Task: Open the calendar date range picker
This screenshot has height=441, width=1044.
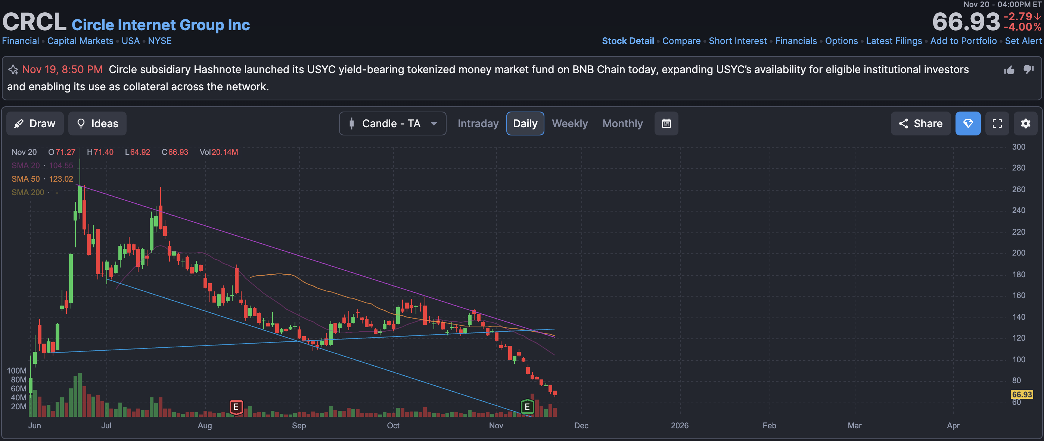Action: click(x=666, y=123)
